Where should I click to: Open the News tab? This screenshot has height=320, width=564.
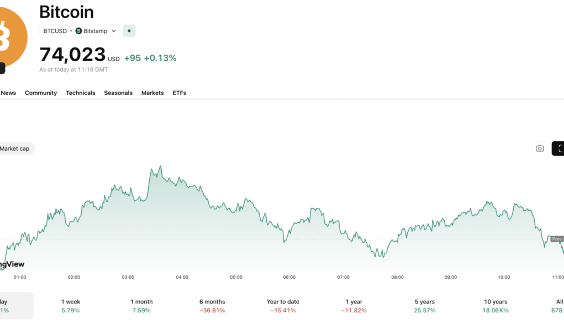(x=8, y=93)
